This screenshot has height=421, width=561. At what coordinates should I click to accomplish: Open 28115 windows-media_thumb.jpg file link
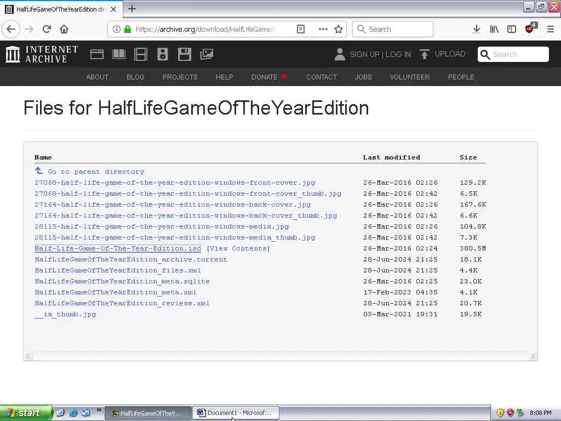pos(175,238)
